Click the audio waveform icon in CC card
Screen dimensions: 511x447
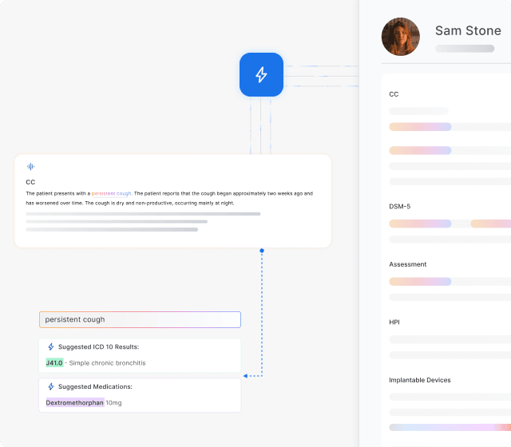[30, 167]
